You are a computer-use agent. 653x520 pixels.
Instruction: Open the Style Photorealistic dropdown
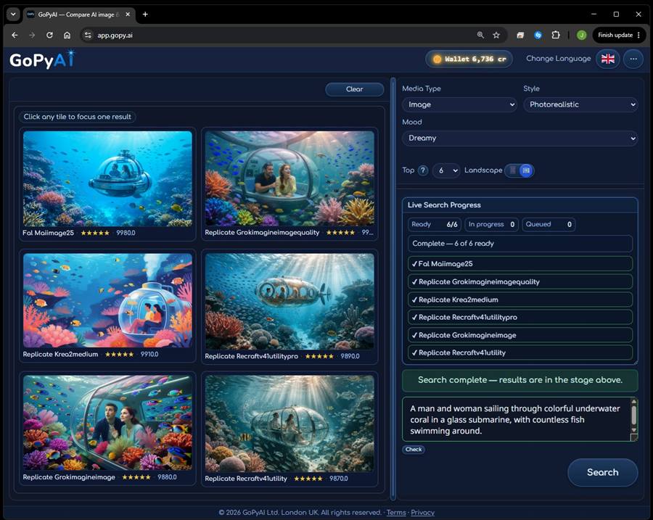pyautogui.click(x=580, y=104)
